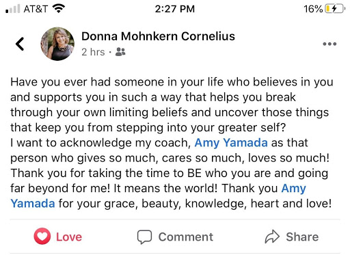350x255 pixels.
Task: Tap the 2:27 PM clock in status bar
Action: point(175,9)
